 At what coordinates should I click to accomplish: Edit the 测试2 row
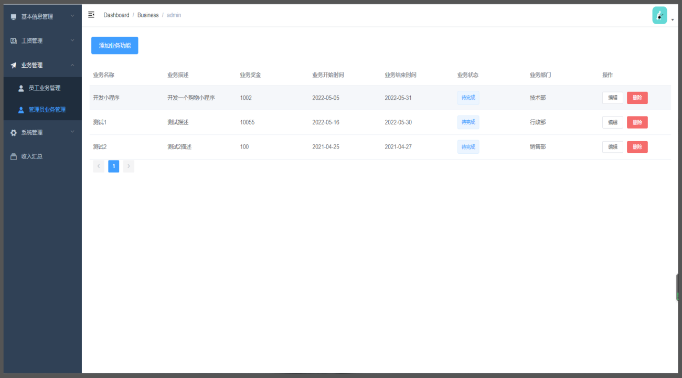pyautogui.click(x=612, y=147)
